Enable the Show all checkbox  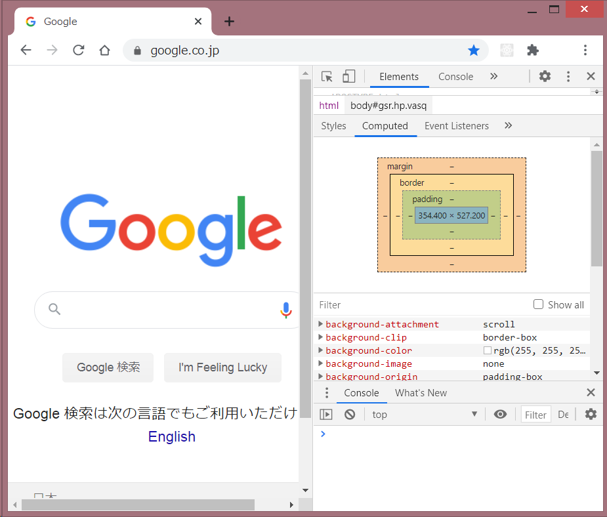click(538, 304)
